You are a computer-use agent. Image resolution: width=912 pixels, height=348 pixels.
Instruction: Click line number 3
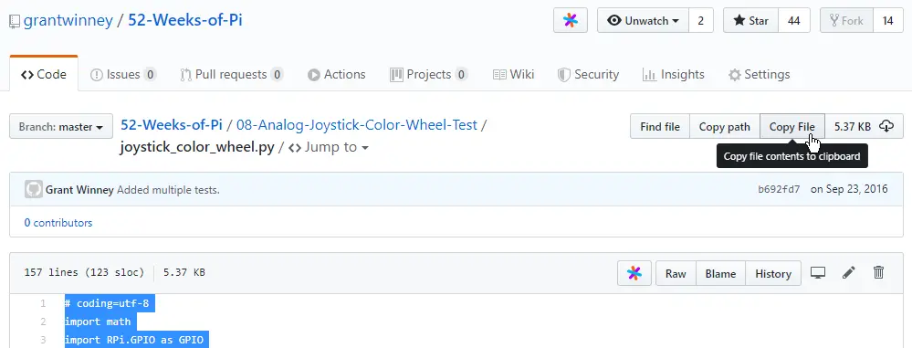tap(43, 339)
